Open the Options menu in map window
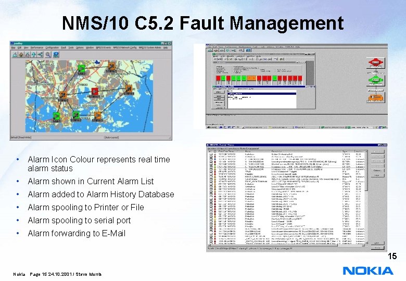 80,47
